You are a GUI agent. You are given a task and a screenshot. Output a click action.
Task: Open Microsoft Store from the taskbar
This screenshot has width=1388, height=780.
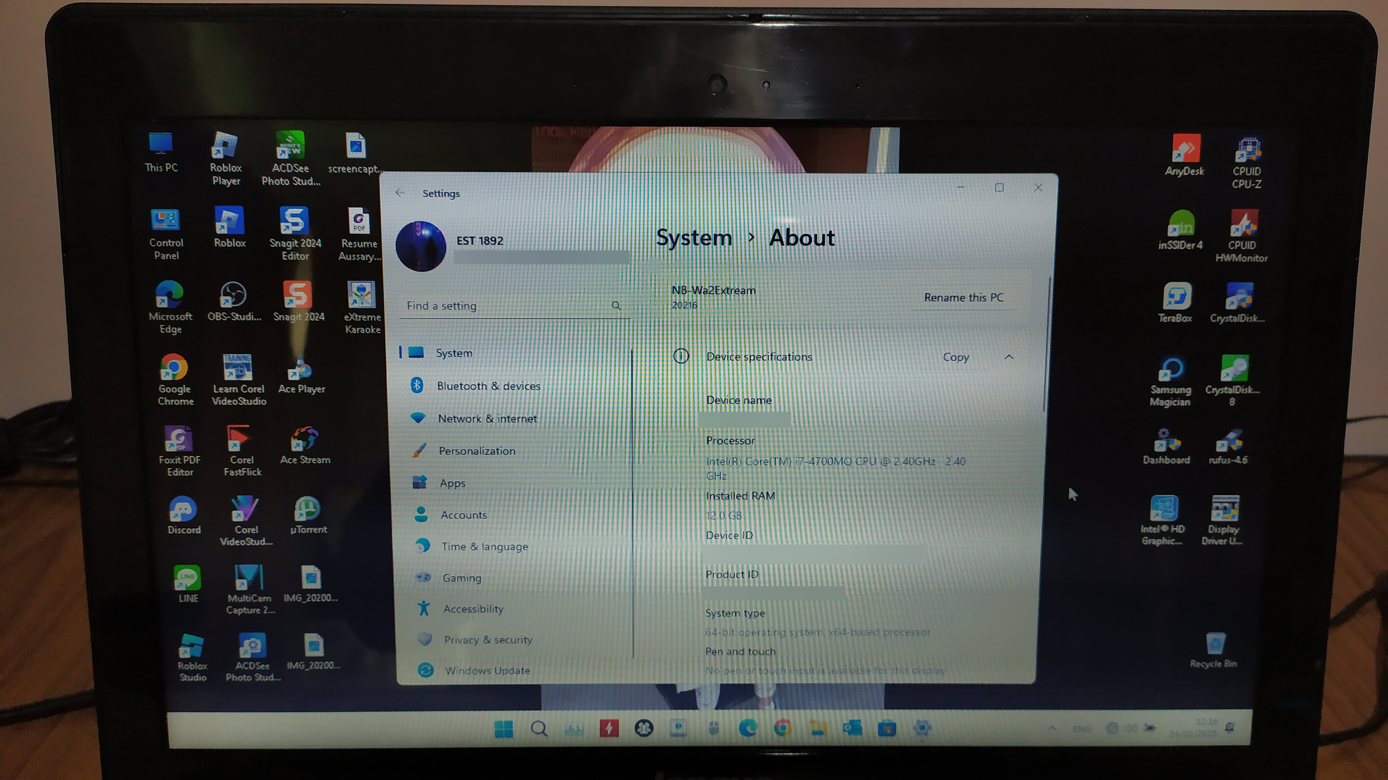tap(886, 728)
